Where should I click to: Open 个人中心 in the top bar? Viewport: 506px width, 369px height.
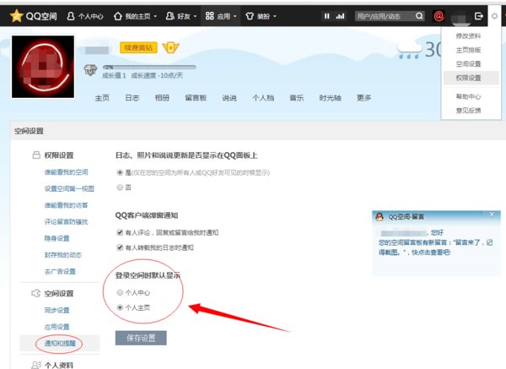tap(85, 16)
